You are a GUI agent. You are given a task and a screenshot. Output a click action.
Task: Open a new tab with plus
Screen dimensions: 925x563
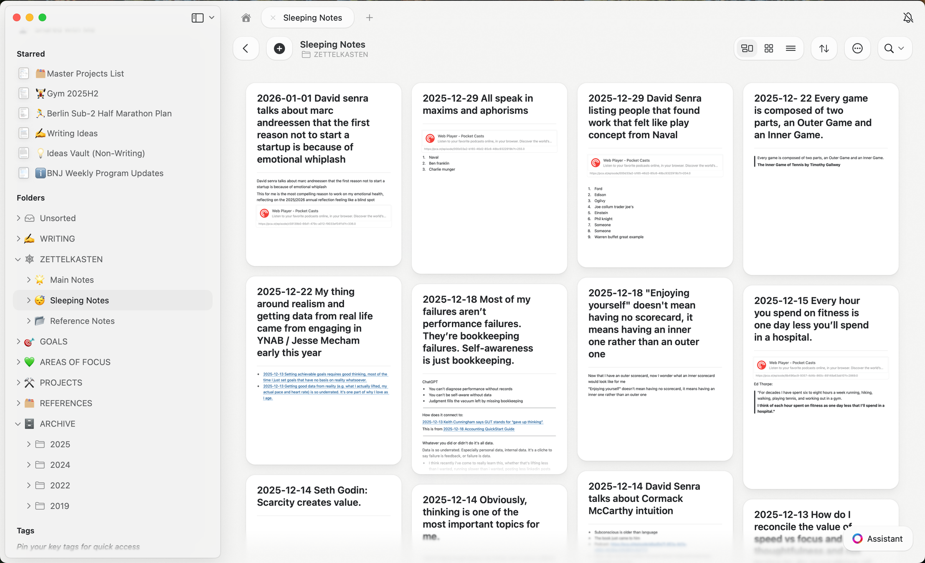369,18
